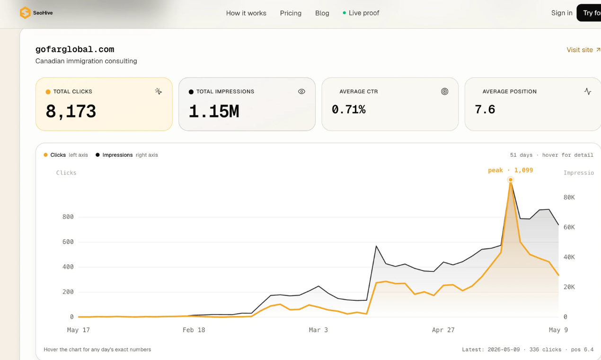Open the Visit site link
Screen dimensions: 601x360
tap(583, 50)
